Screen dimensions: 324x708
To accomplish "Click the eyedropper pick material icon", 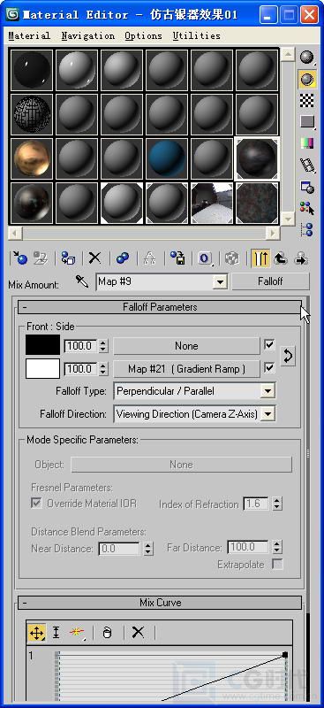I will pos(82,281).
